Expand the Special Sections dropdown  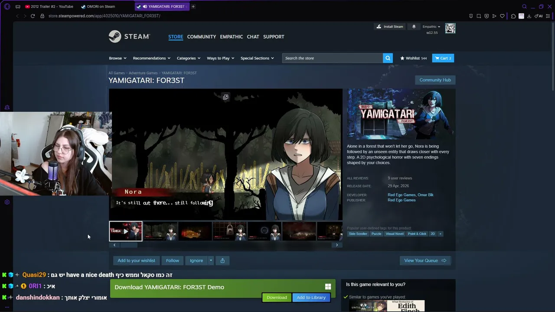point(257,58)
